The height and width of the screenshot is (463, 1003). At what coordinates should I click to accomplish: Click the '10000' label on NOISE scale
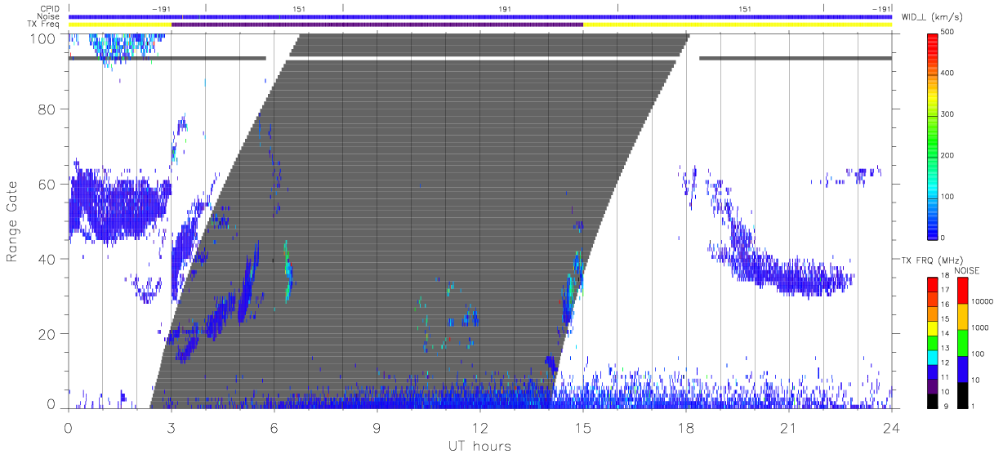[982, 301]
